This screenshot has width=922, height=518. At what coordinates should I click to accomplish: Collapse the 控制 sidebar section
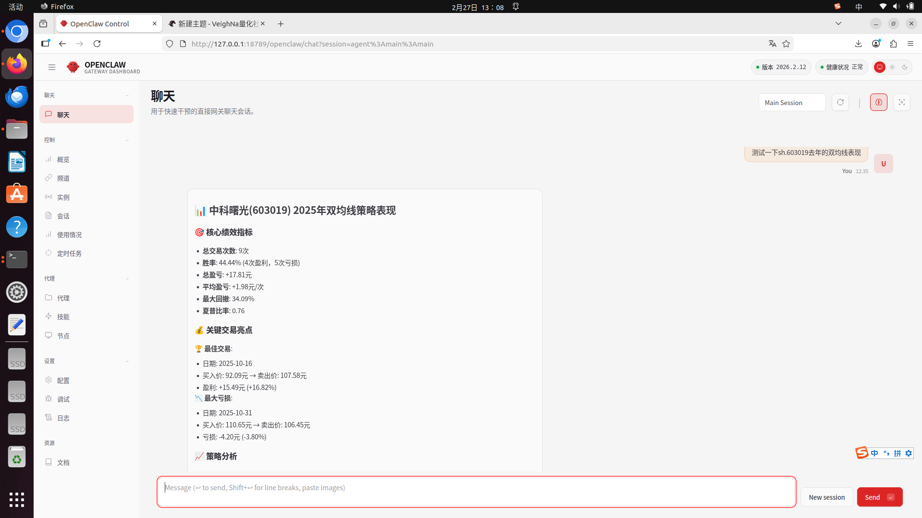(x=127, y=140)
